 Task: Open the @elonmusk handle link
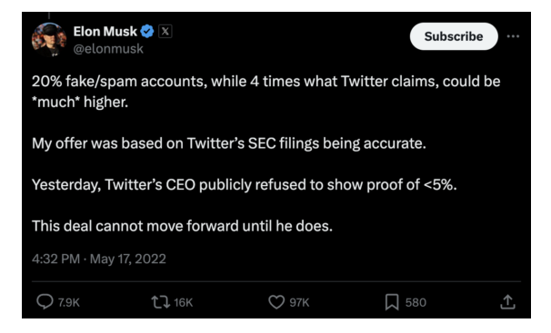point(108,49)
